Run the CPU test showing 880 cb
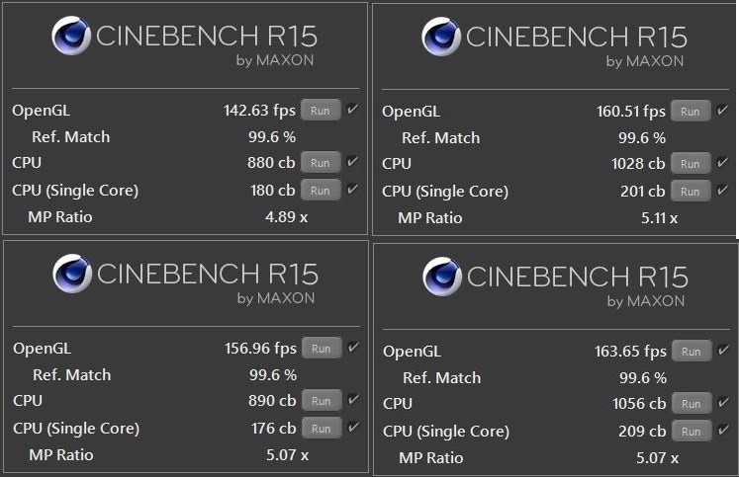The image size is (739, 477). pyautogui.click(x=321, y=163)
